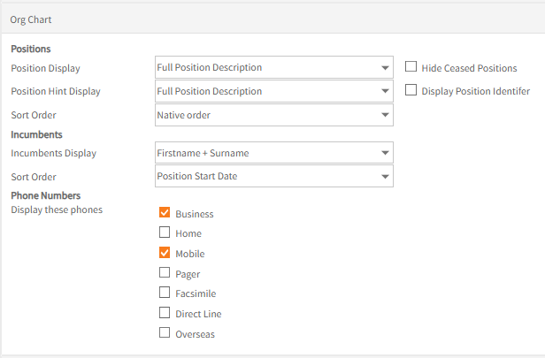
Task: Expand the Firstname + Surname incumbents dropdown
Action: point(273,153)
